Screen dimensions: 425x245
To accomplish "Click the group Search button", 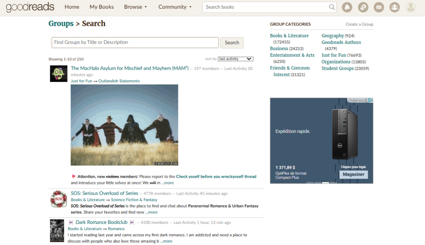I will pyautogui.click(x=232, y=43).
